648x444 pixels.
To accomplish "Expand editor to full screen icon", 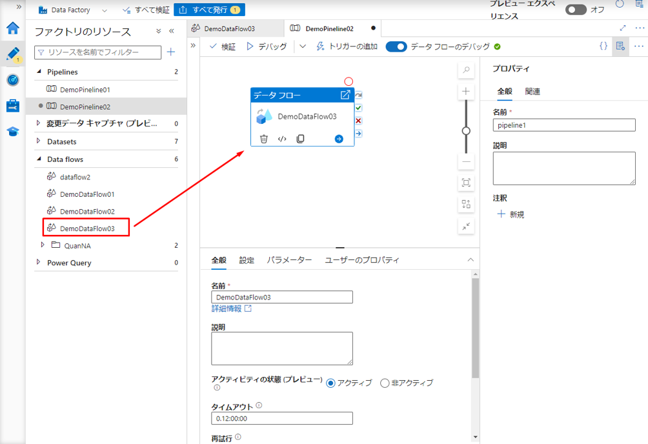I will (623, 28).
